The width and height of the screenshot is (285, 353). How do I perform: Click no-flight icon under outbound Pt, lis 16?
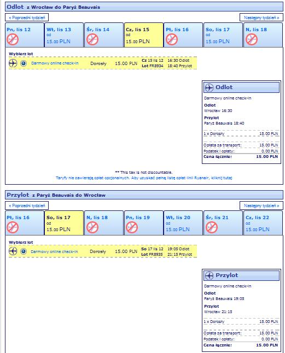point(172,39)
